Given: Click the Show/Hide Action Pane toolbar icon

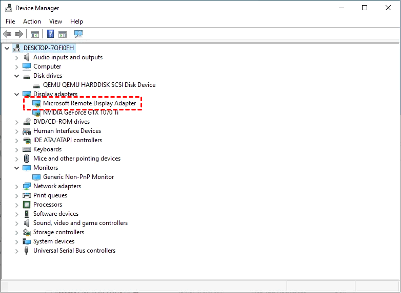Looking at the screenshot, I should (63, 34).
